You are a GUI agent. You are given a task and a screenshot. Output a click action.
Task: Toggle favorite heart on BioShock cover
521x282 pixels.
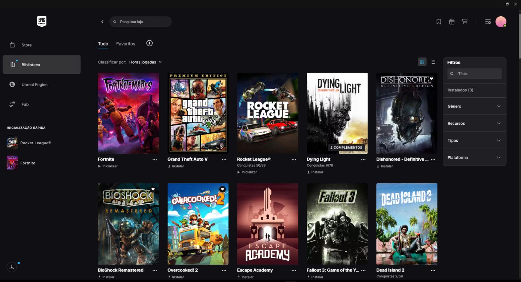pyautogui.click(x=153, y=189)
